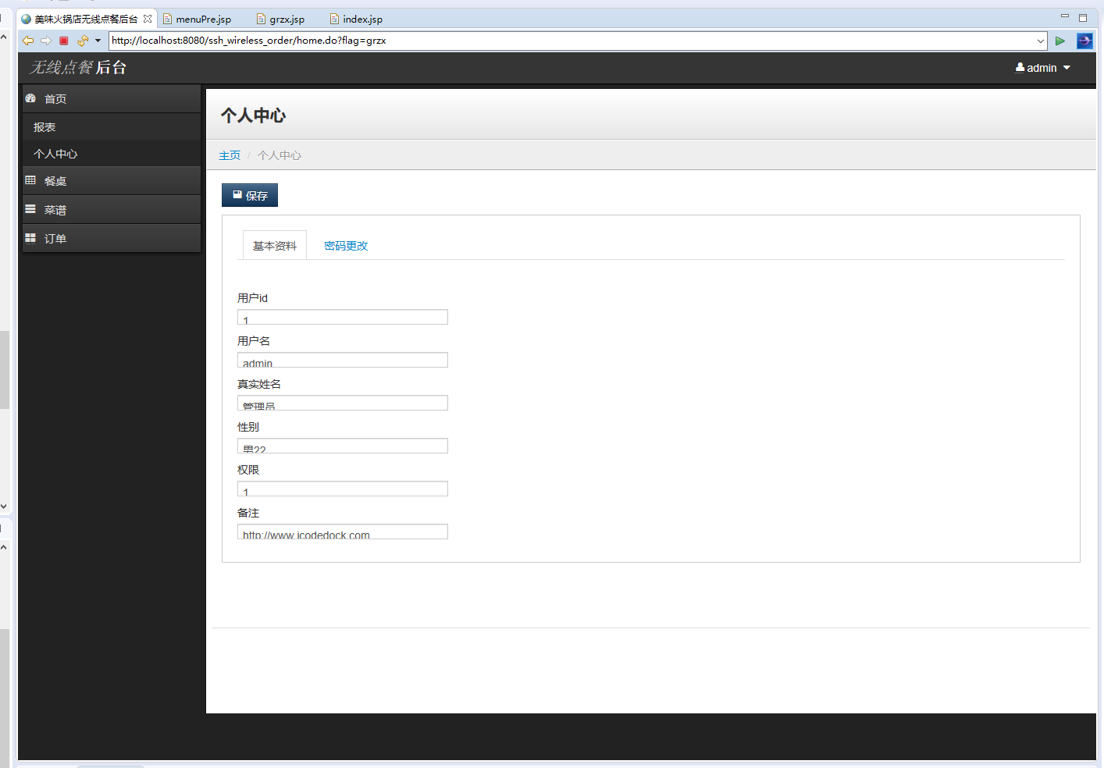Image resolution: width=1104 pixels, height=768 pixels.
Task: Go back using the browser back arrow
Action: coord(28,41)
